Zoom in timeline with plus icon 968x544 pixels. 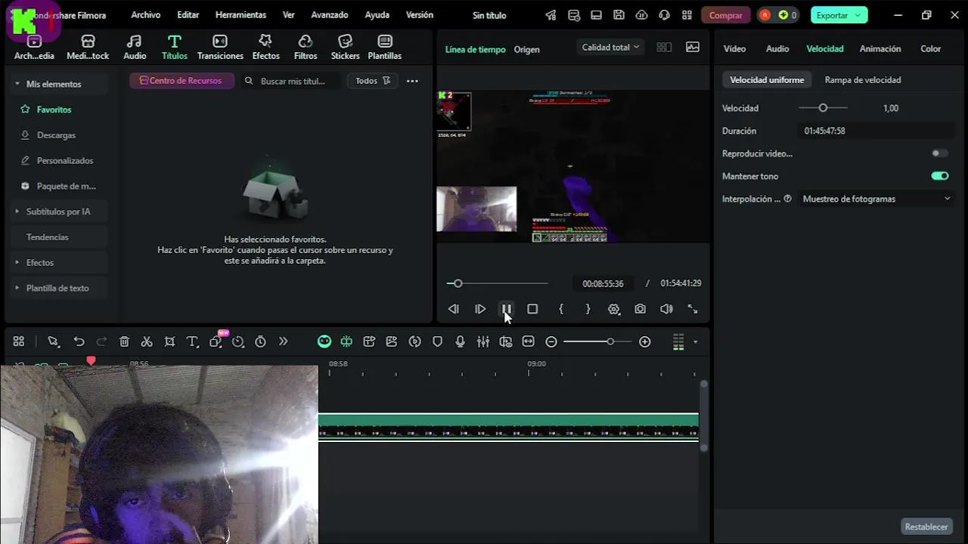644,342
